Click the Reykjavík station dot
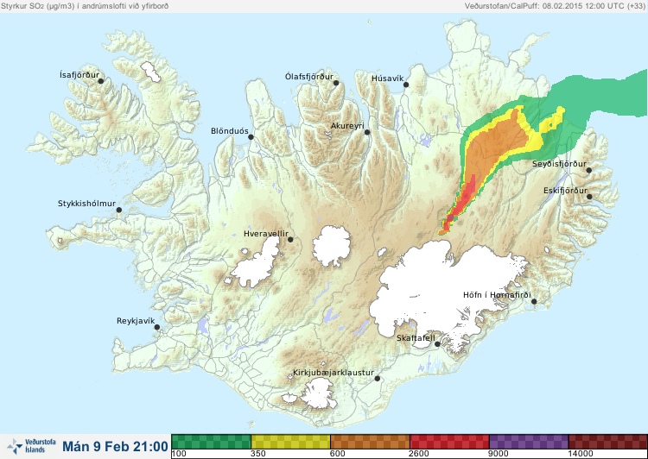 pyautogui.click(x=157, y=327)
